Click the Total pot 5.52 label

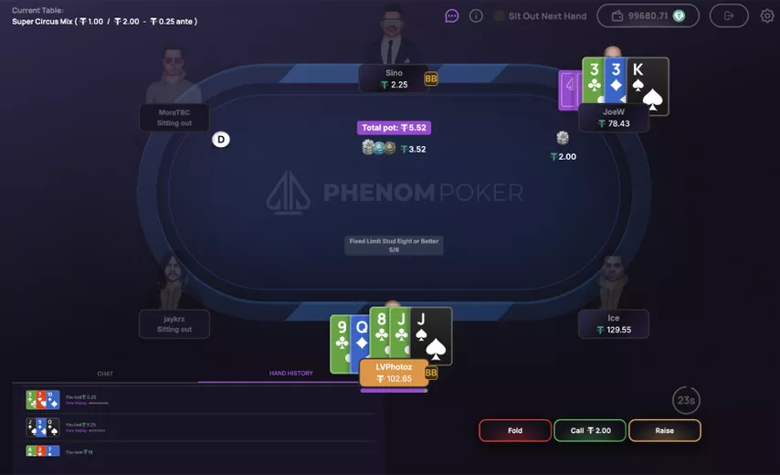click(x=394, y=128)
